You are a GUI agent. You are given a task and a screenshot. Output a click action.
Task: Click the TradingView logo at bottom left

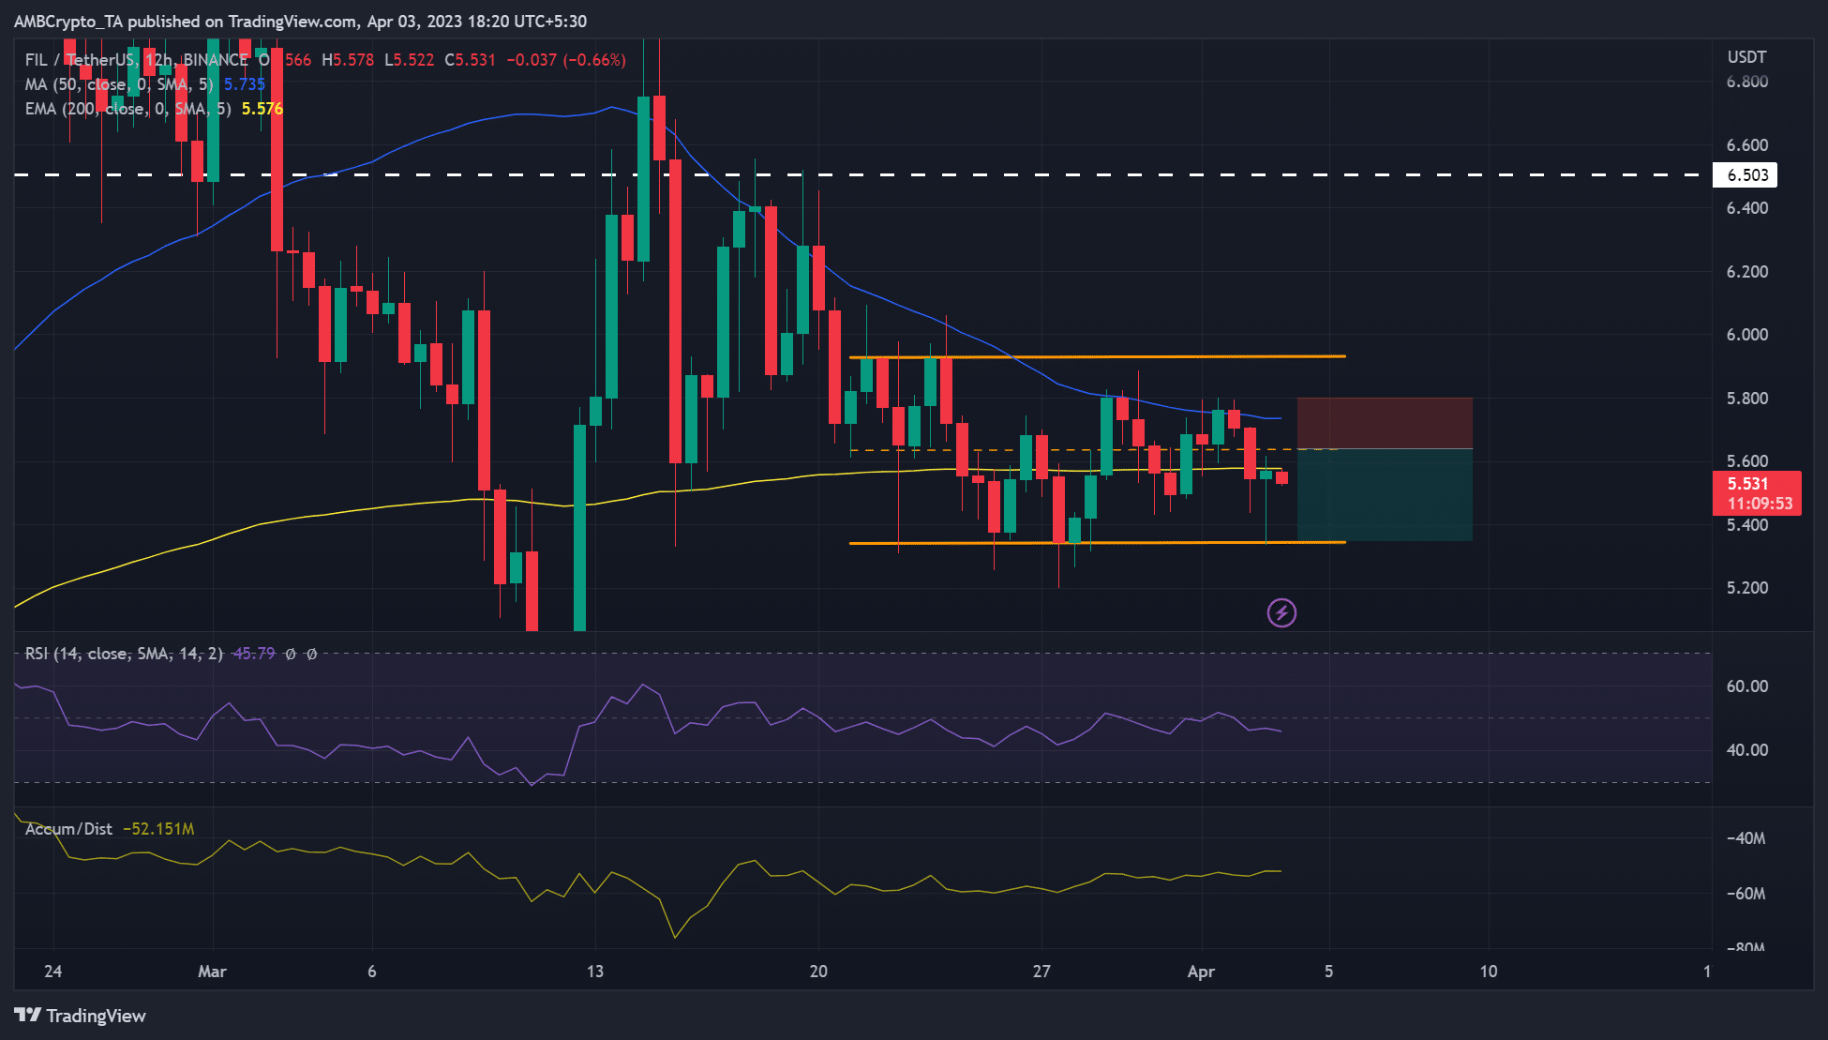(81, 1016)
